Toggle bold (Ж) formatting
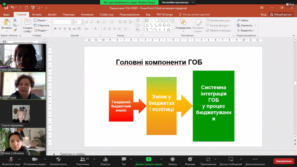Viewport: 297px width, 167px height. coord(55,29)
